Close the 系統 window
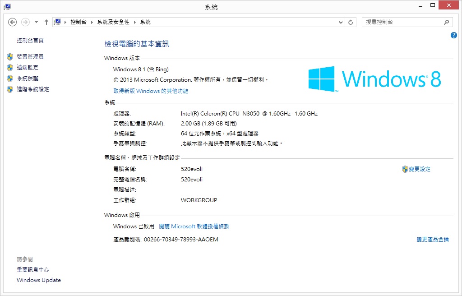Viewport: 462px width, 296px height. (x=449, y=5)
